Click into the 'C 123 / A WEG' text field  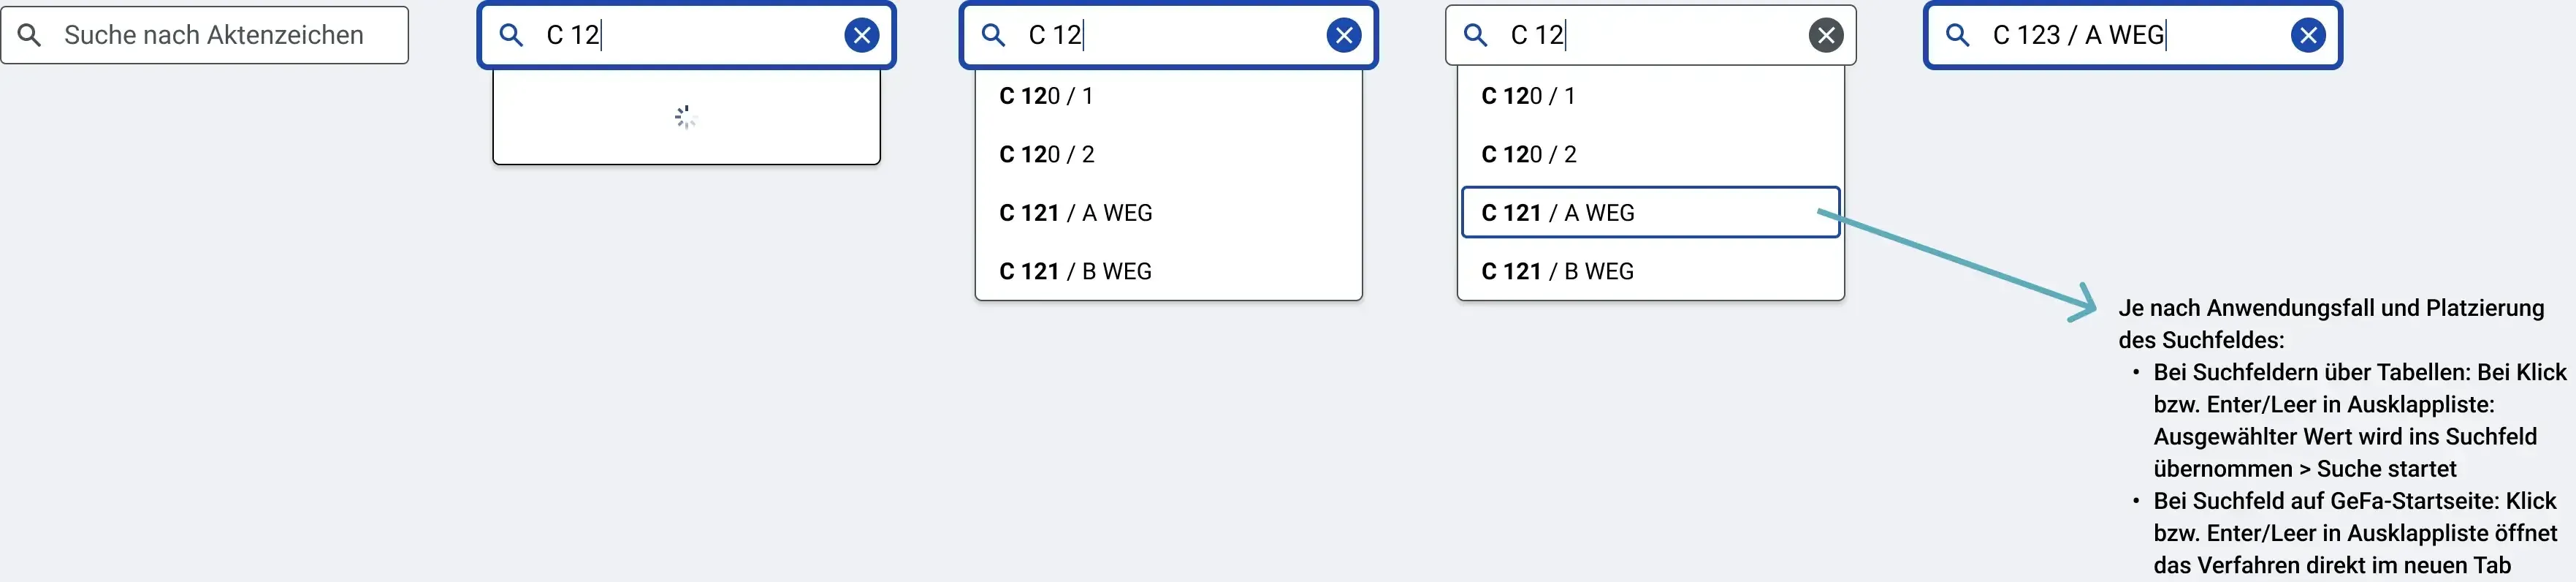tap(2132, 35)
